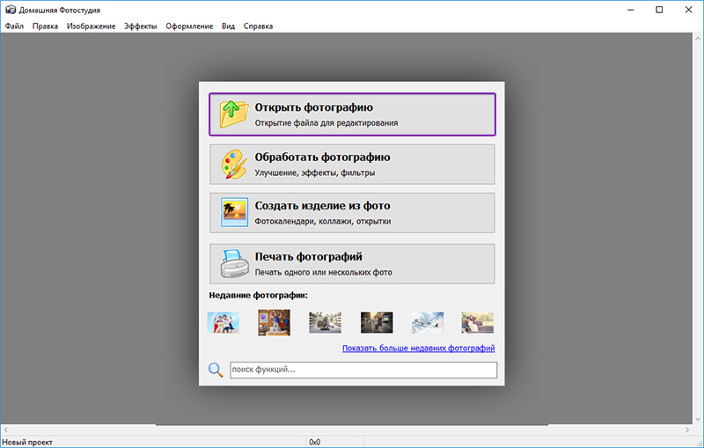Click the 0x0 size indicator in status bar
This screenshot has width=704, height=448.
point(315,442)
